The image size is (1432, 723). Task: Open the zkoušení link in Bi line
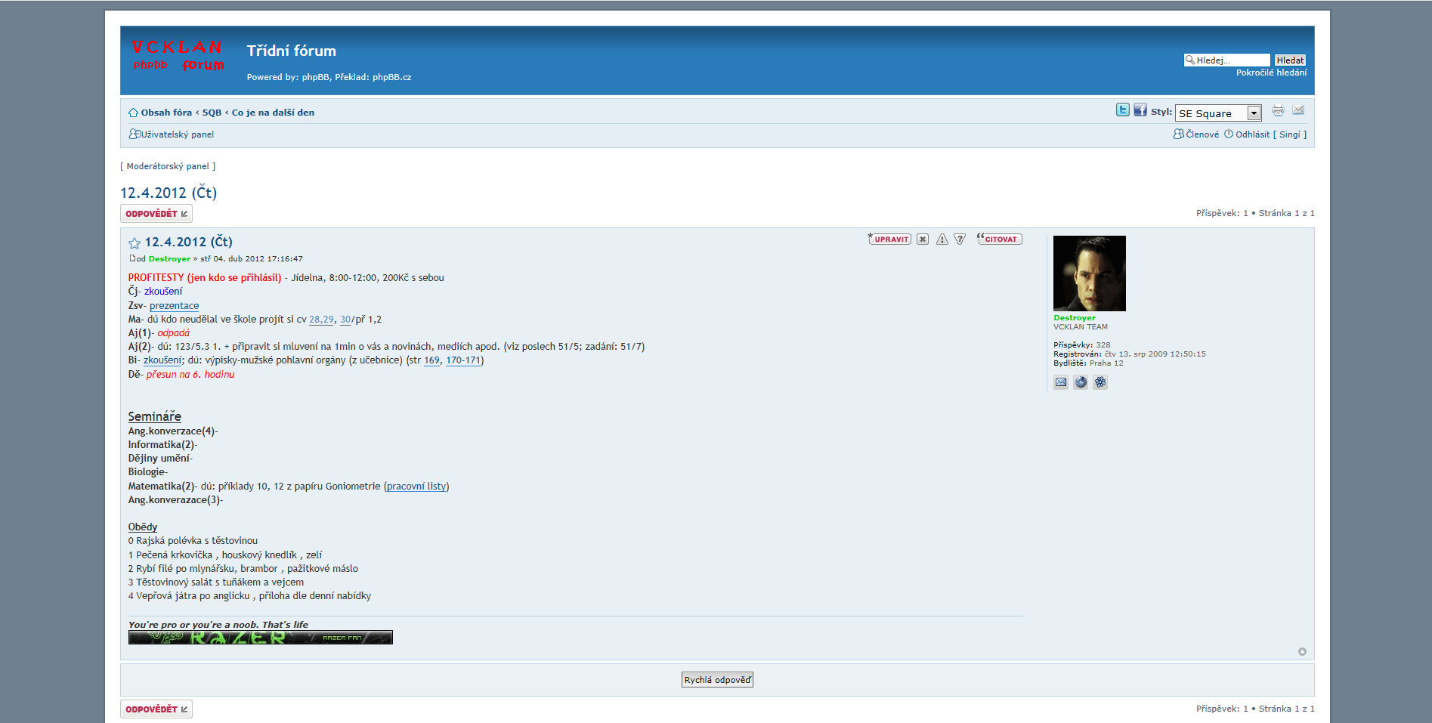[x=162, y=360]
